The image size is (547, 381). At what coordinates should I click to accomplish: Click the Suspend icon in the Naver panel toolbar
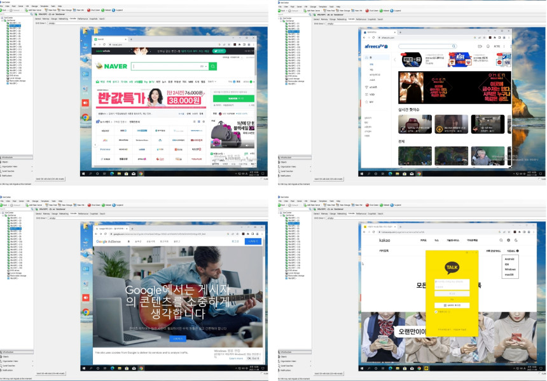point(113,10)
